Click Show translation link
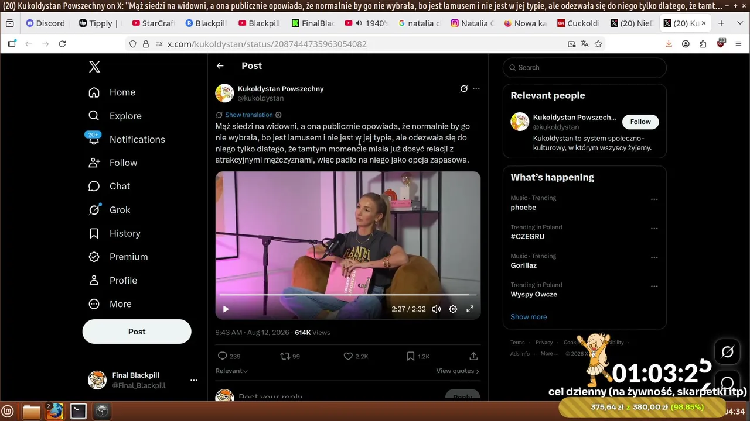Viewport: 750px width, 421px height. pyautogui.click(x=249, y=115)
